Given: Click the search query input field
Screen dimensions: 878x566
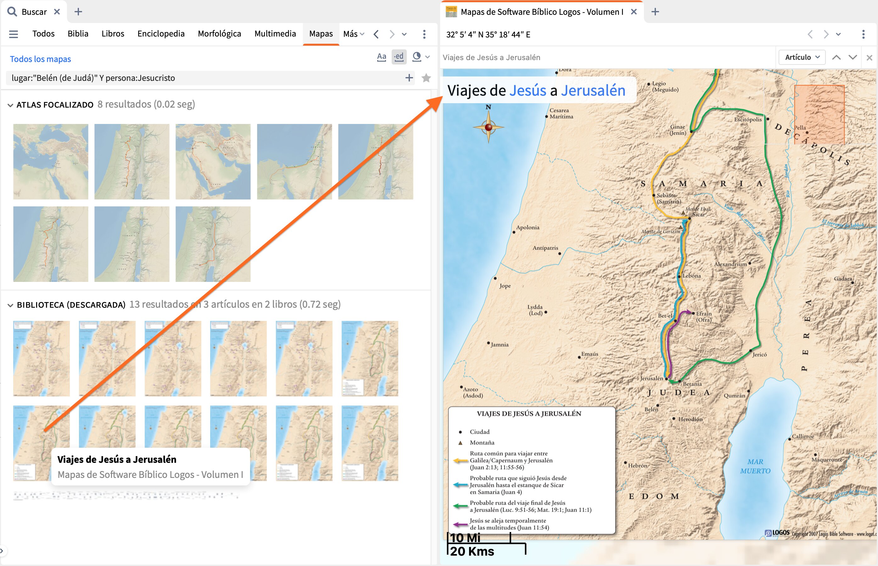Looking at the screenshot, I should coord(206,78).
